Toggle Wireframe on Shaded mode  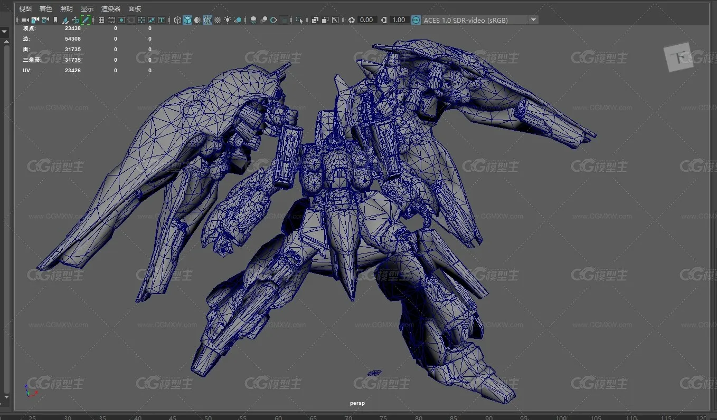[x=207, y=20]
